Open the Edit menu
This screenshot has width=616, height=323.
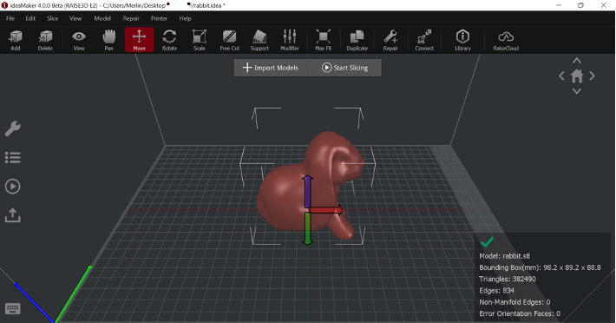pos(30,18)
